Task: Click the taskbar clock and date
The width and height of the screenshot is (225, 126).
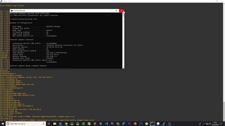Action: (x=215, y=124)
